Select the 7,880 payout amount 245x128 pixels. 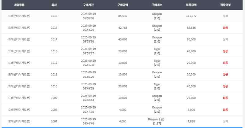coord(191,121)
